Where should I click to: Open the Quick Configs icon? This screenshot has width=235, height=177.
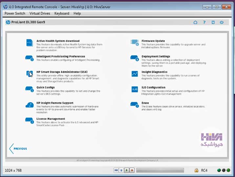(30, 89)
